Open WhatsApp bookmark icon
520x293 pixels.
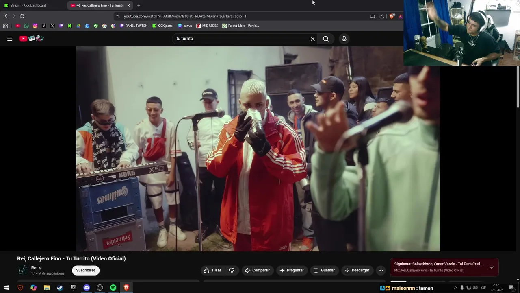point(26,26)
